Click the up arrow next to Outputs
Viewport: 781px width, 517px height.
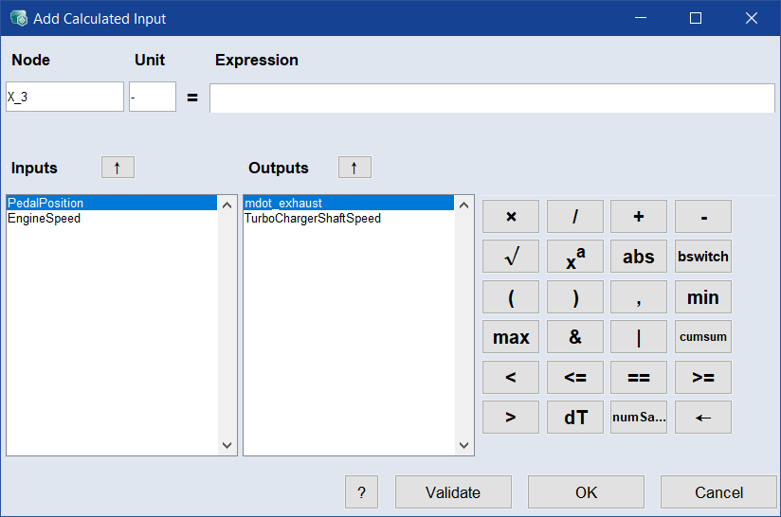(354, 168)
